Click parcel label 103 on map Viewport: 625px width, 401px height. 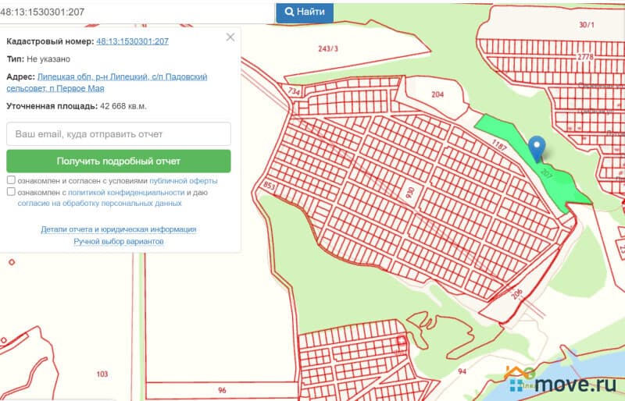coord(102,374)
